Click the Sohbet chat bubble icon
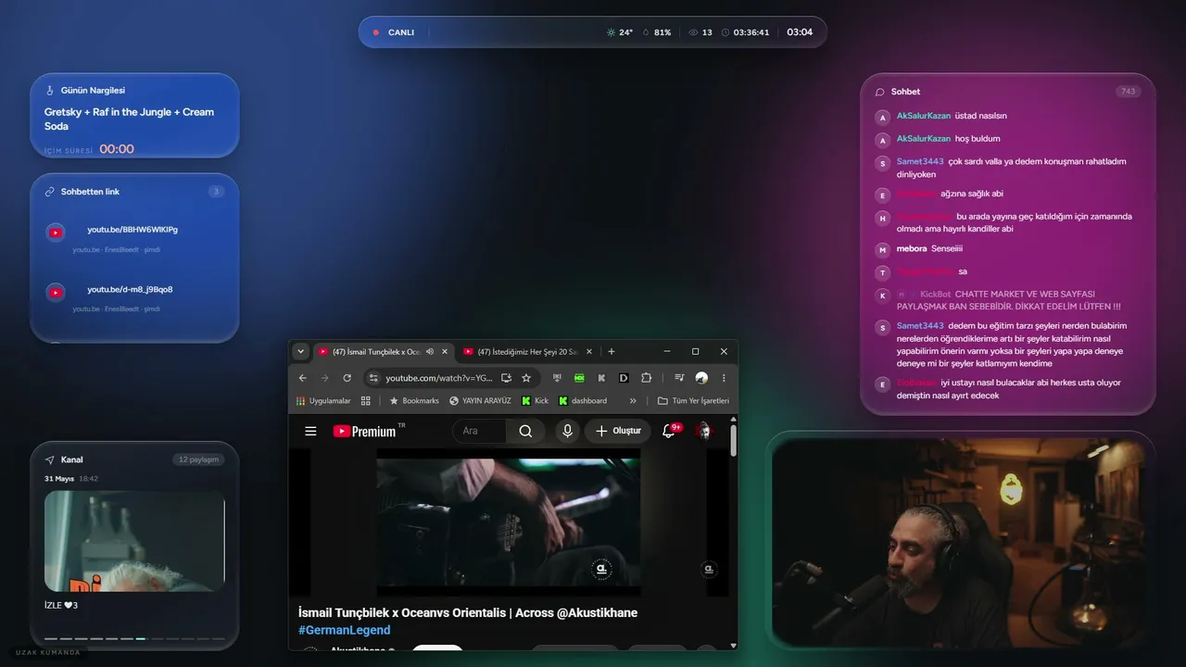1186x667 pixels. point(880,92)
